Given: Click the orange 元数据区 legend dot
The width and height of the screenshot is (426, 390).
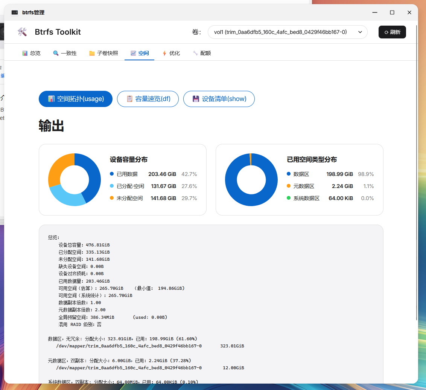Looking at the screenshot, I should (x=289, y=186).
